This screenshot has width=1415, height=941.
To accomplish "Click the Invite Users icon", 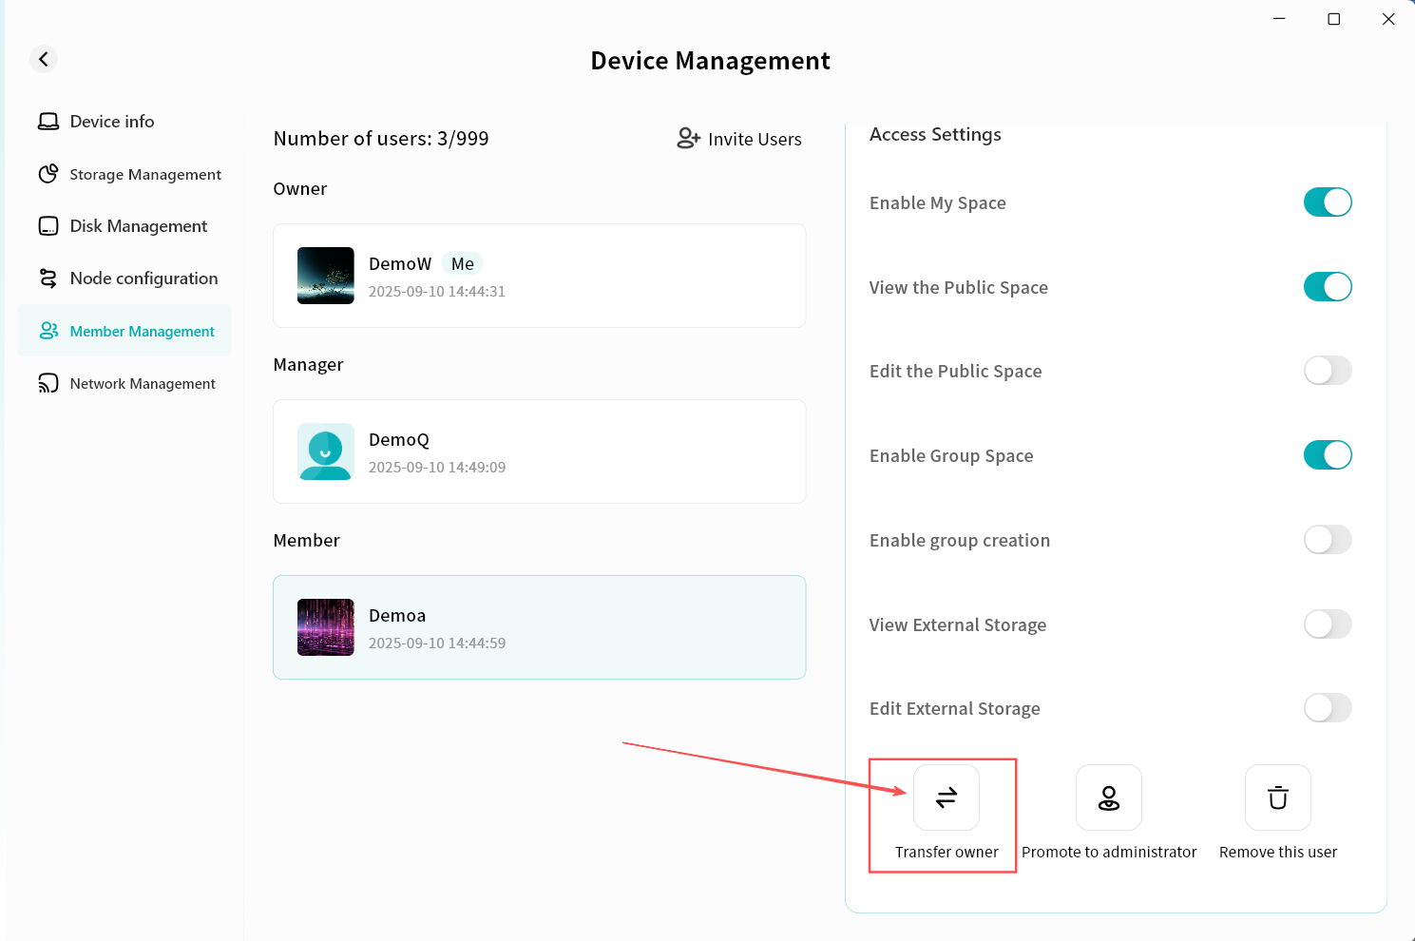I will point(688,139).
